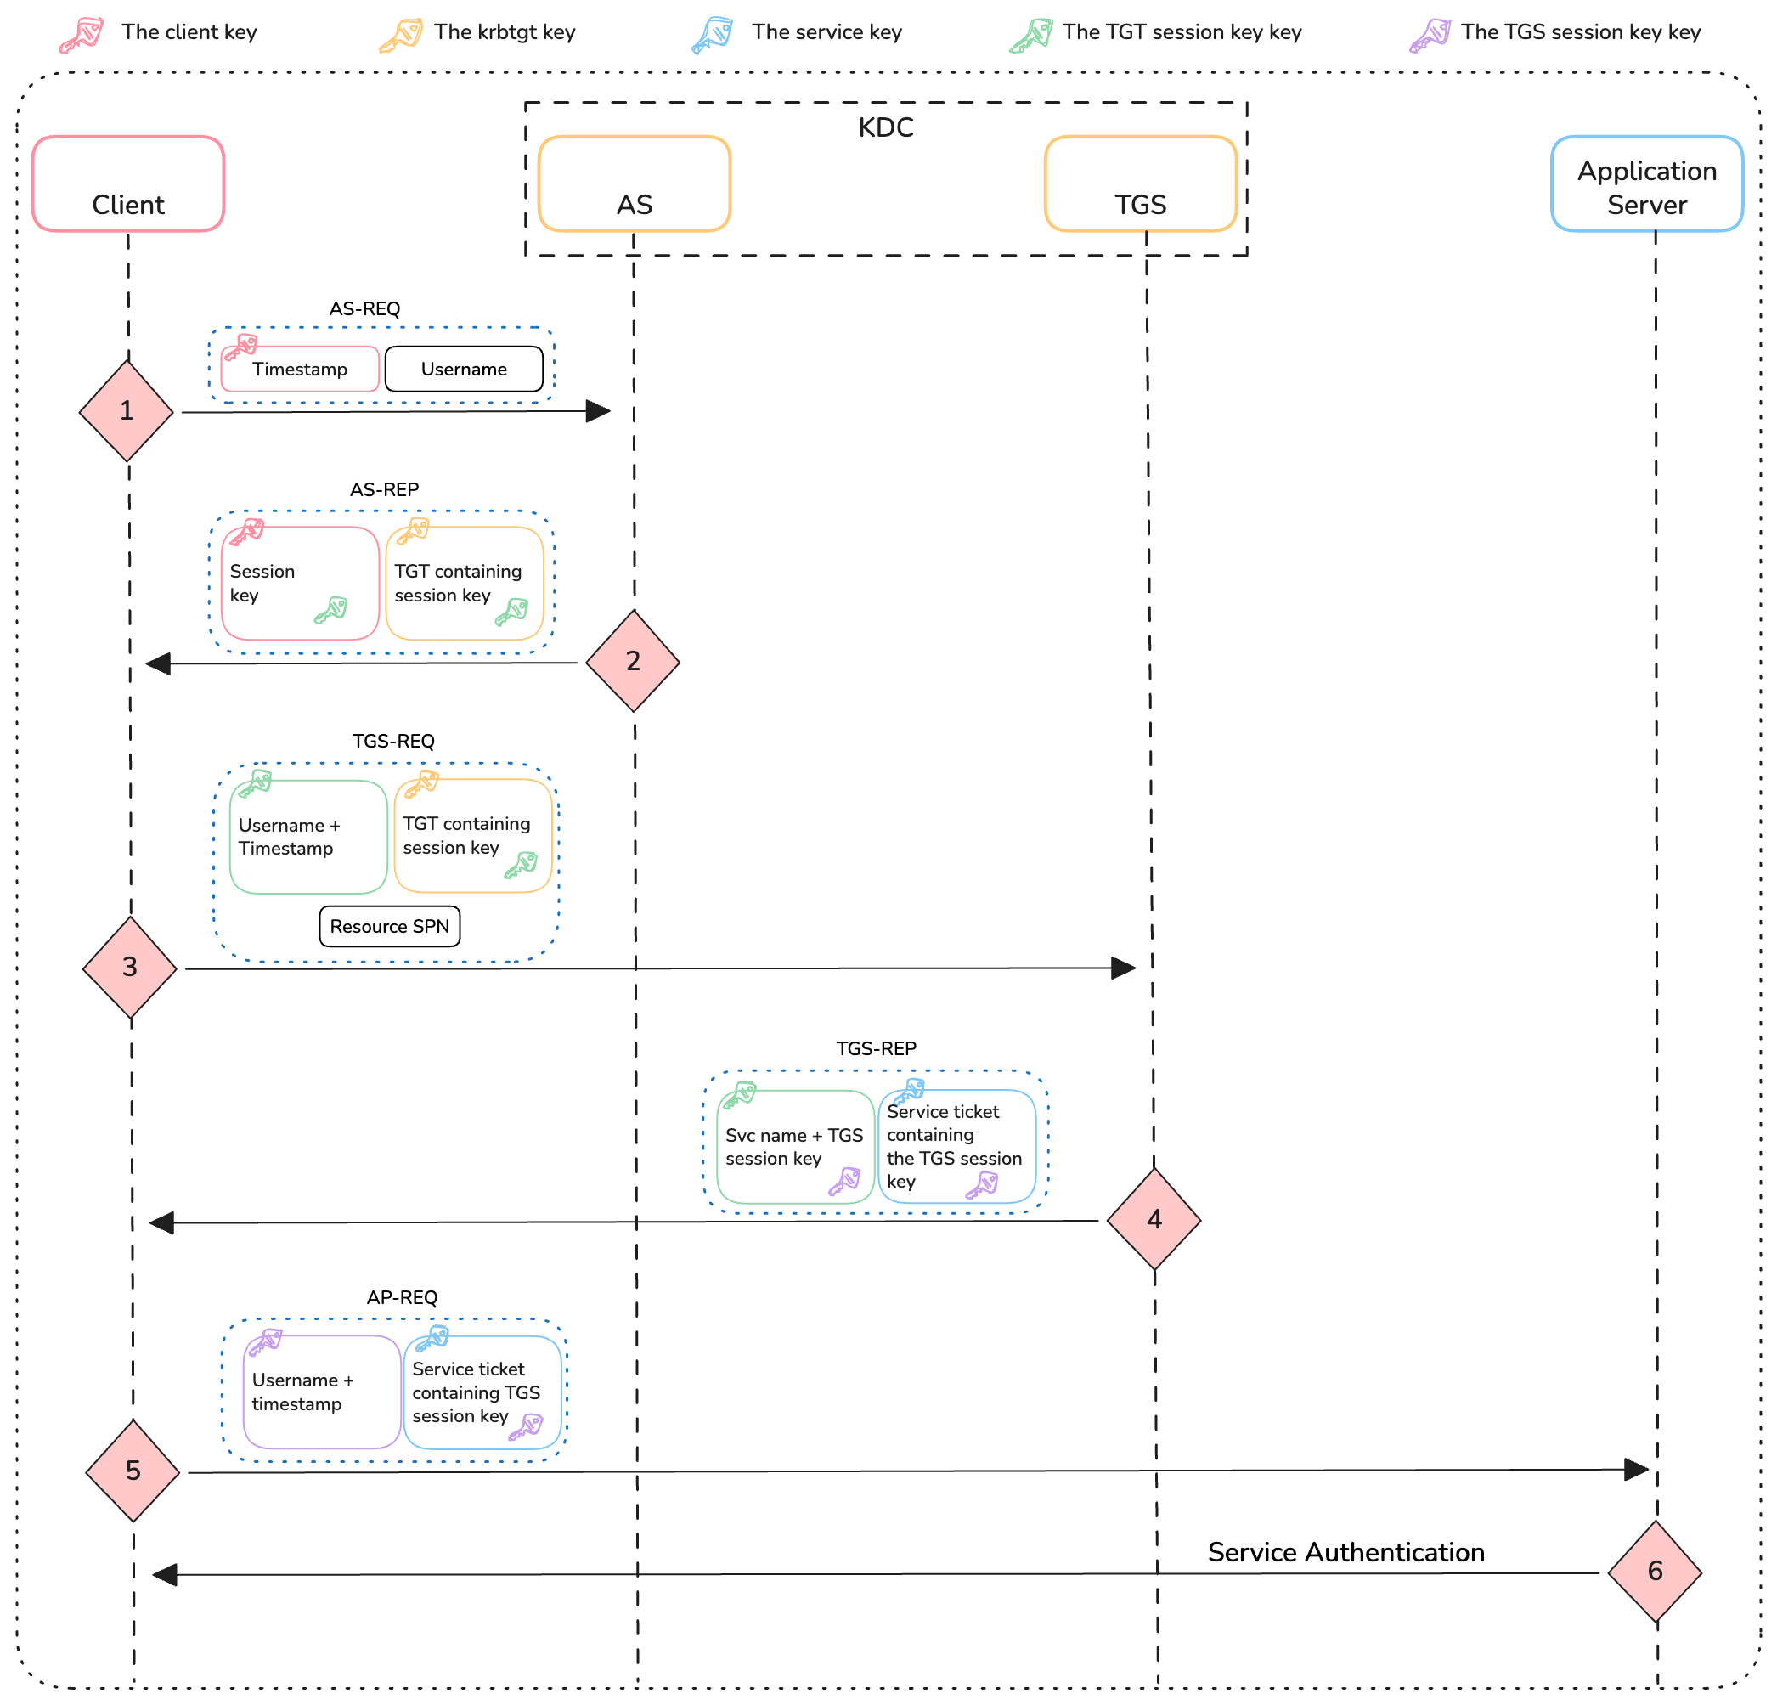The image size is (1777, 1705).
Task: Click green key inside AS-REP Session key box
Action: [x=331, y=609]
